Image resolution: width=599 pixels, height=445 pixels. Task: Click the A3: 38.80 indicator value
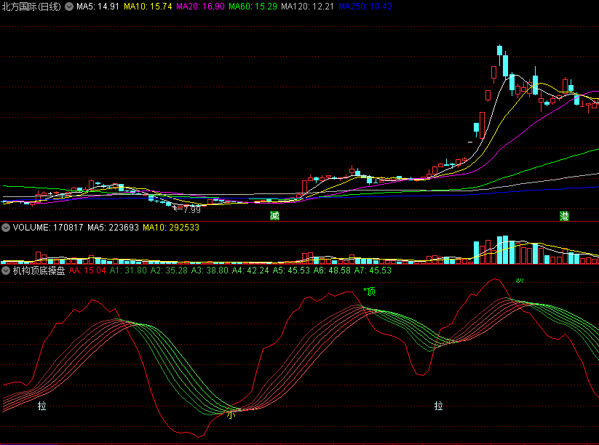point(210,270)
